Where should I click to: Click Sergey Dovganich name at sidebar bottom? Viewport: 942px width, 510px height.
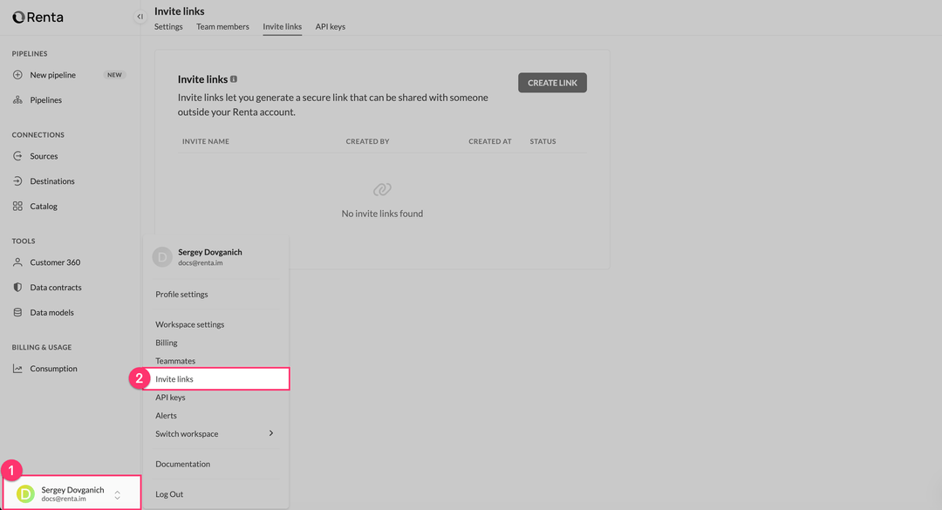pyautogui.click(x=72, y=490)
